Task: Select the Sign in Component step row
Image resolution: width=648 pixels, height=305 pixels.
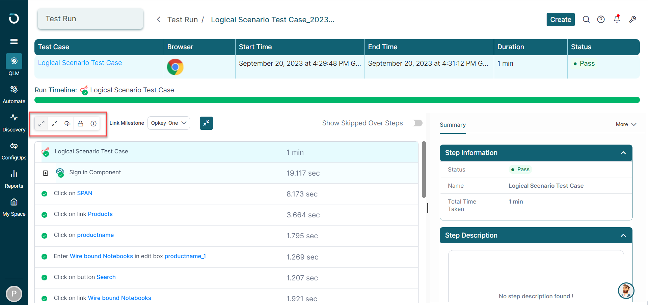Action: click(226, 173)
